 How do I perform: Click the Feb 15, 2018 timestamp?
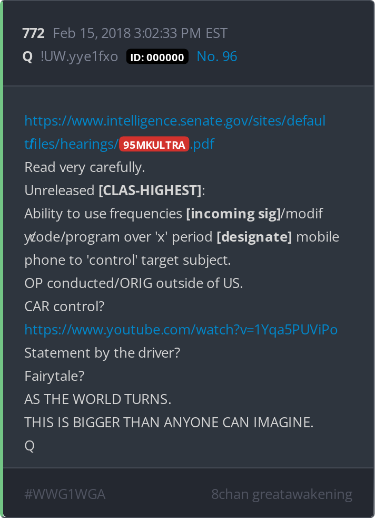point(140,33)
